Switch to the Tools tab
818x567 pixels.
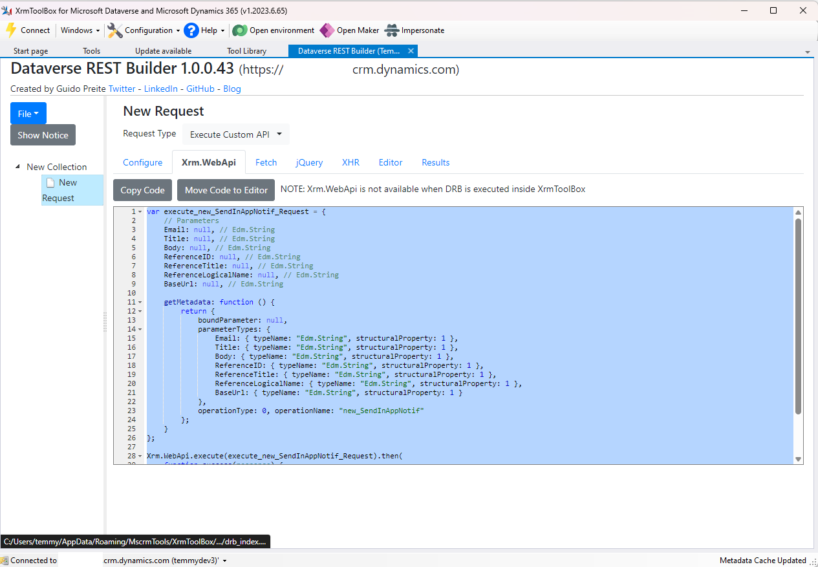click(x=91, y=50)
